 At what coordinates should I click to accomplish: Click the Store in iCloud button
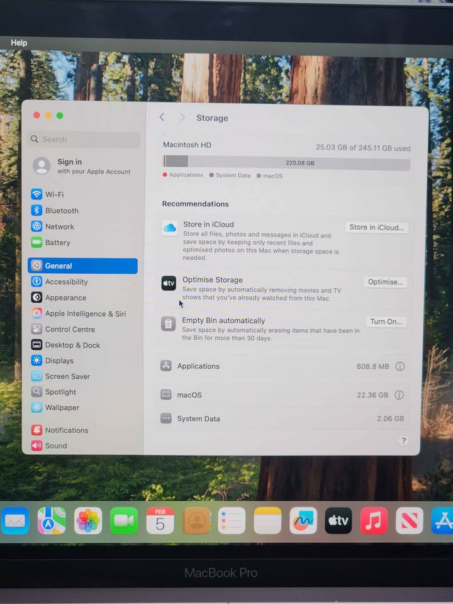pos(376,228)
